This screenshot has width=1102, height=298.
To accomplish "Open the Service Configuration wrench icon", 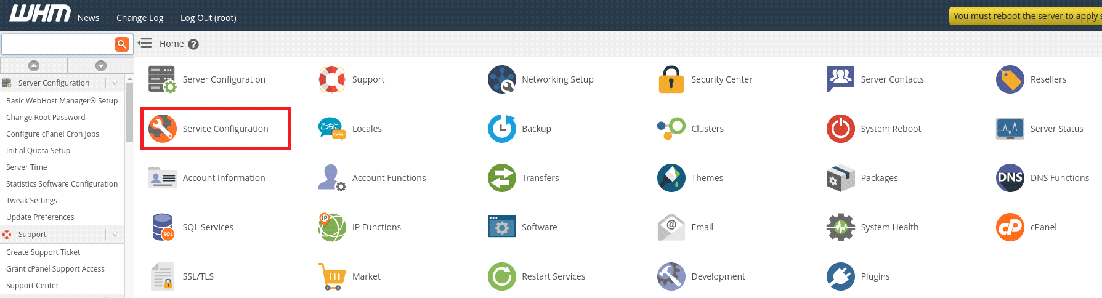I will pos(163,129).
